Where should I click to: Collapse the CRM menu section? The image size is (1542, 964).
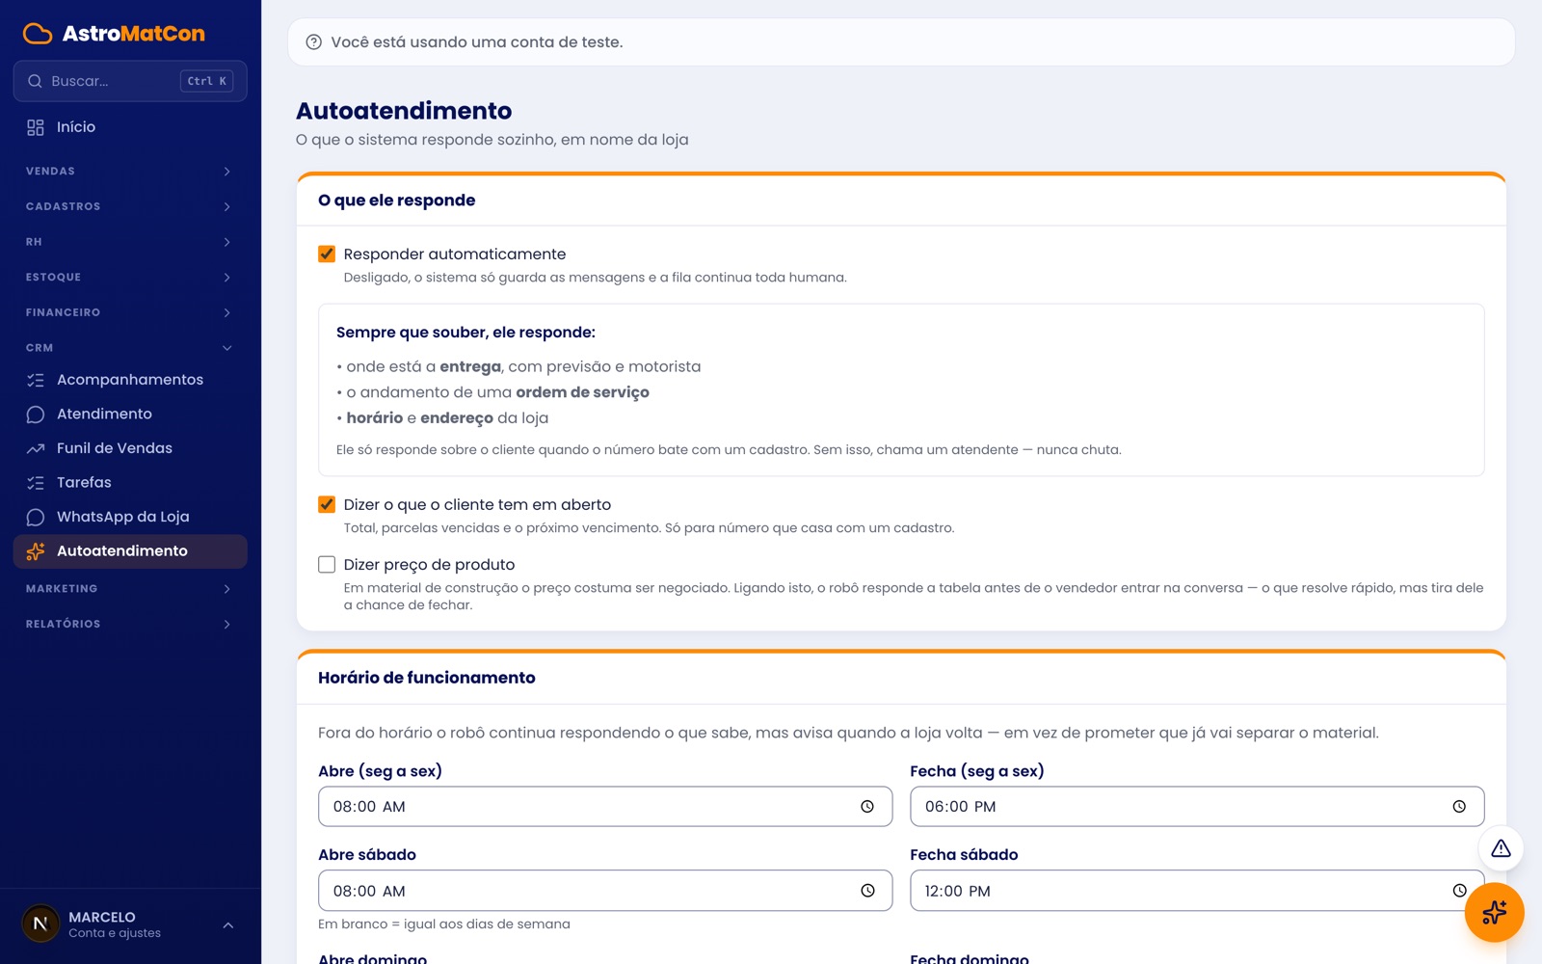tap(130, 348)
